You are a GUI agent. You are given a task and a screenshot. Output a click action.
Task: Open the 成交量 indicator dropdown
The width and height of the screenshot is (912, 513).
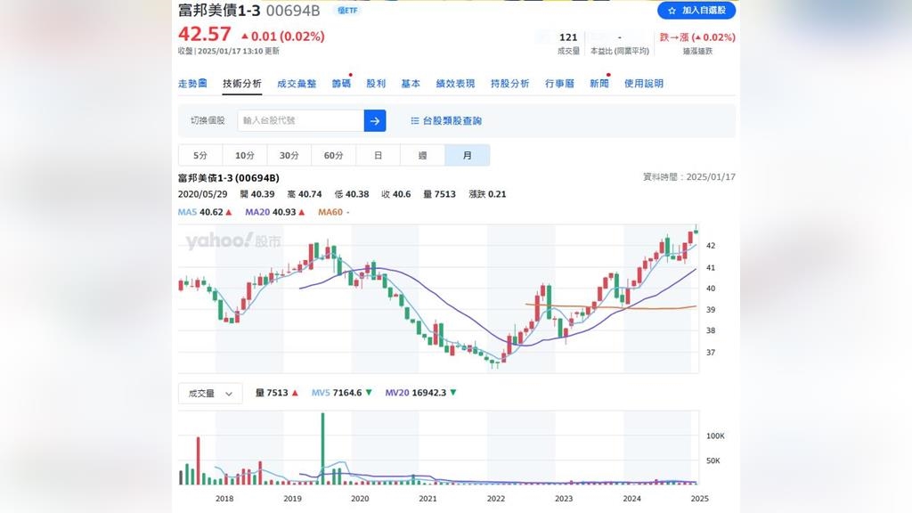pos(210,394)
